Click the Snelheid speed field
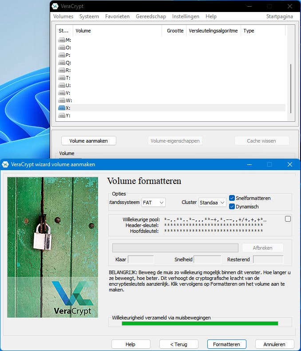The image size is (301, 351). [207, 259]
